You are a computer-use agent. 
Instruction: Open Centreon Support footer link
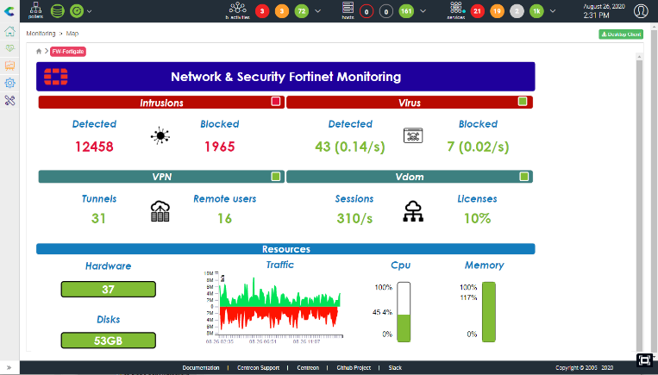(x=258, y=368)
